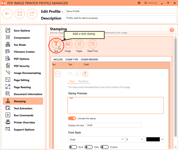Save the profile using floppy disk icon
Screen dimensions: 178x150
[x=19, y=13]
